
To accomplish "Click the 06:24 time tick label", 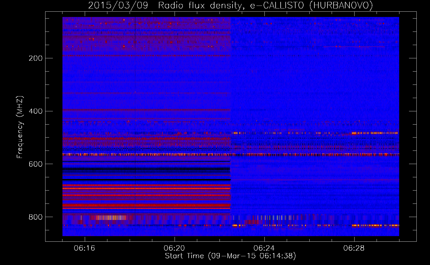I will coord(264,248).
